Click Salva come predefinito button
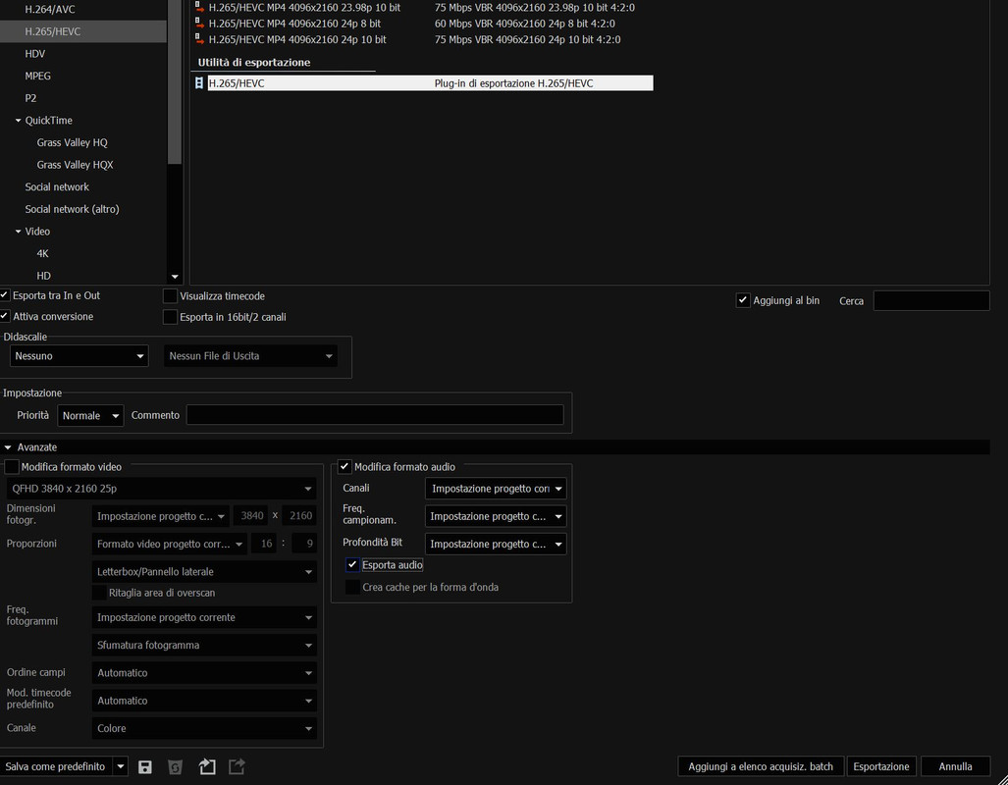This screenshot has height=785, width=1008. tap(55, 766)
